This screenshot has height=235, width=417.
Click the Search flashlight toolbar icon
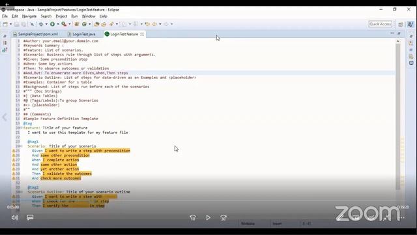pyautogui.click(x=111, y=24)
